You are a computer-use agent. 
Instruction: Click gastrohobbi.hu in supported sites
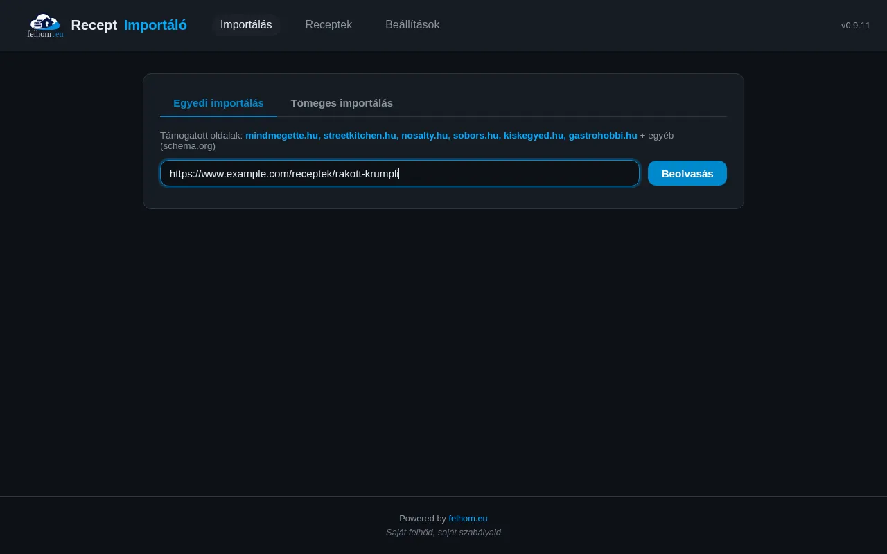[603, 135]
